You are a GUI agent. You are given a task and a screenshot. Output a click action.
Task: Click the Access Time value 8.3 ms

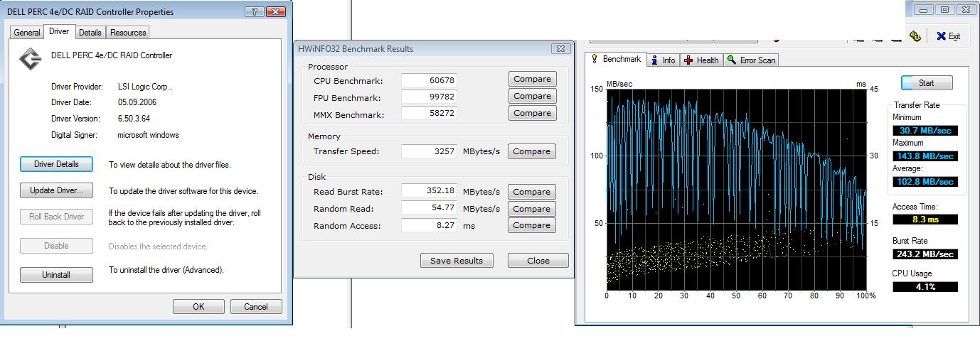point(925,220)
